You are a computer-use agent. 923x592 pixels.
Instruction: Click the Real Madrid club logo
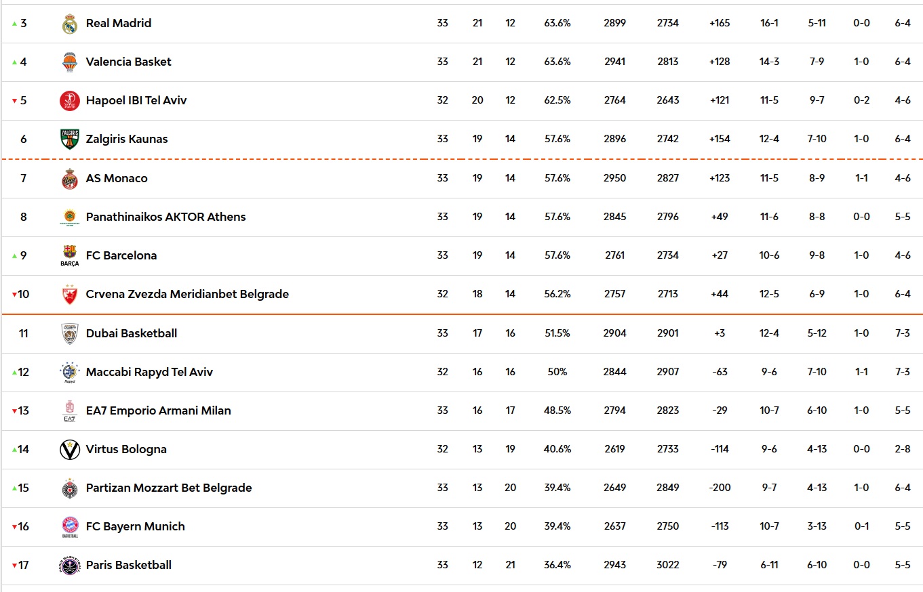pyautogui.click(x=70, y=24)
